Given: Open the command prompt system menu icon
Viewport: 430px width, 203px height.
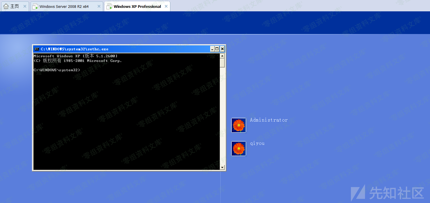Looking at the screenshot, I should point(37,49).
